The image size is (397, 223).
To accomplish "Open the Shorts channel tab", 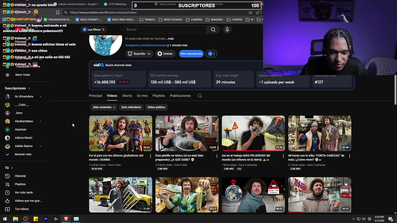I will click(x=127, y=96).
